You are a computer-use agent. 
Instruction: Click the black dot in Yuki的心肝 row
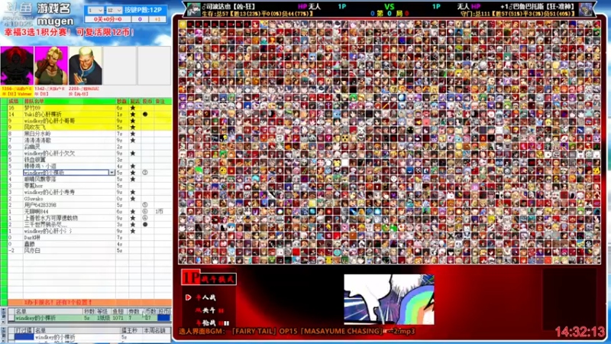145,114
